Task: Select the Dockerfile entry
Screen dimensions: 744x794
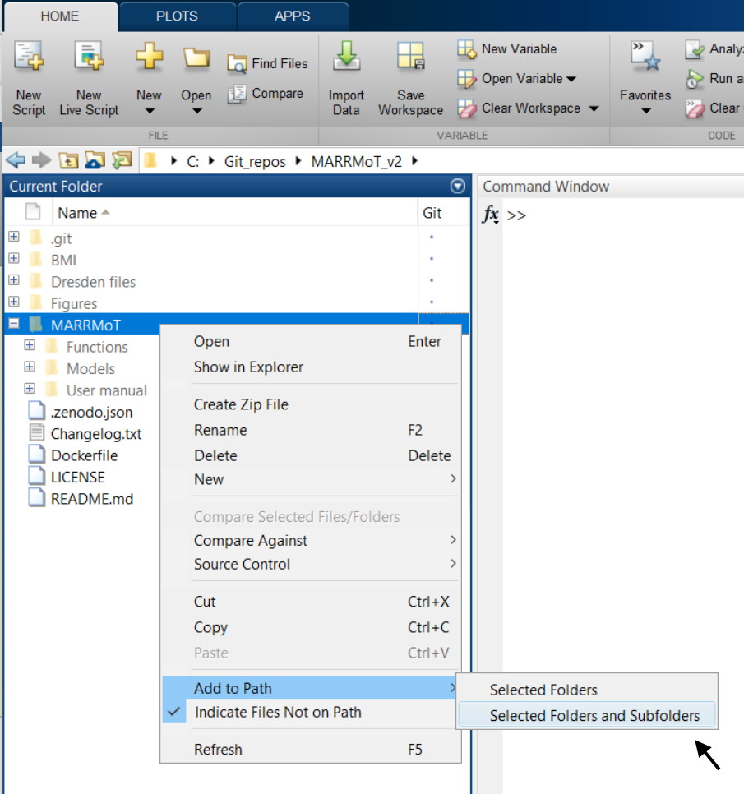Action: (84, 455)
